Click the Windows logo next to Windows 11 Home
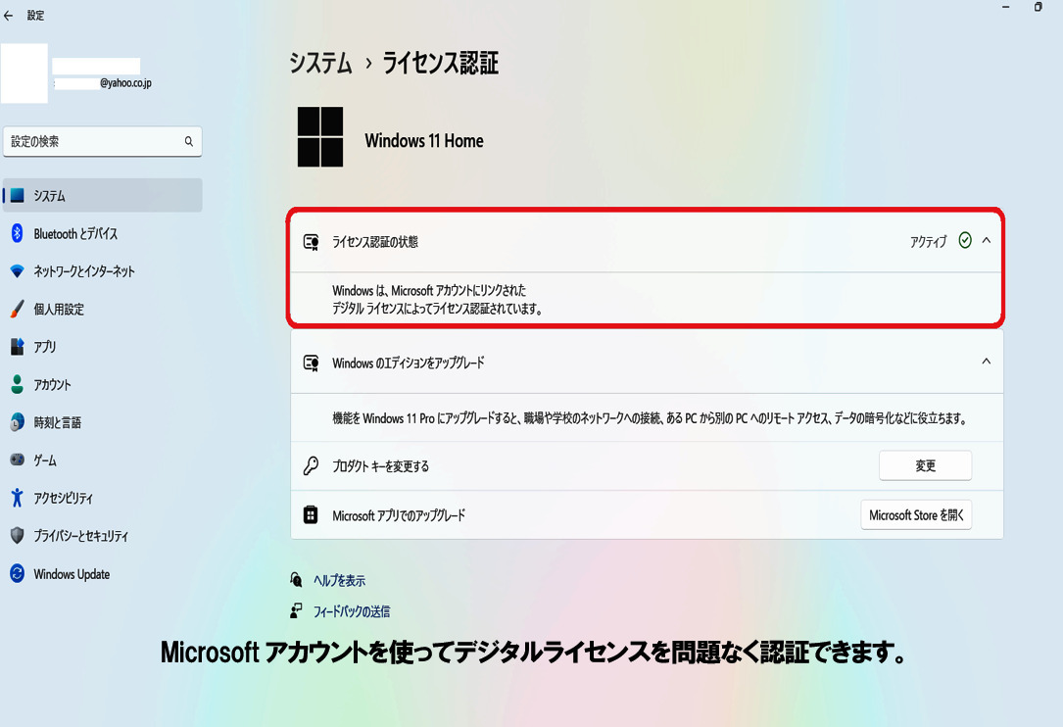Viewport: 1063px width, 727px height. click(x=320, y=136)
